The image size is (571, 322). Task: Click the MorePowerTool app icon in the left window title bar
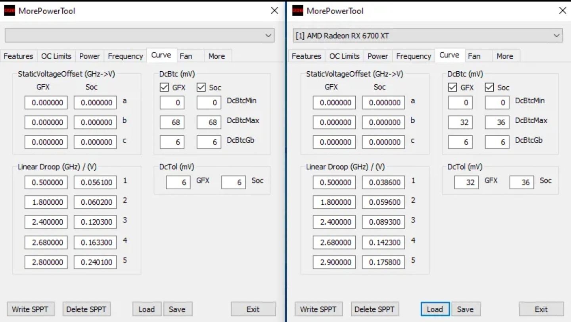point(9,11)
